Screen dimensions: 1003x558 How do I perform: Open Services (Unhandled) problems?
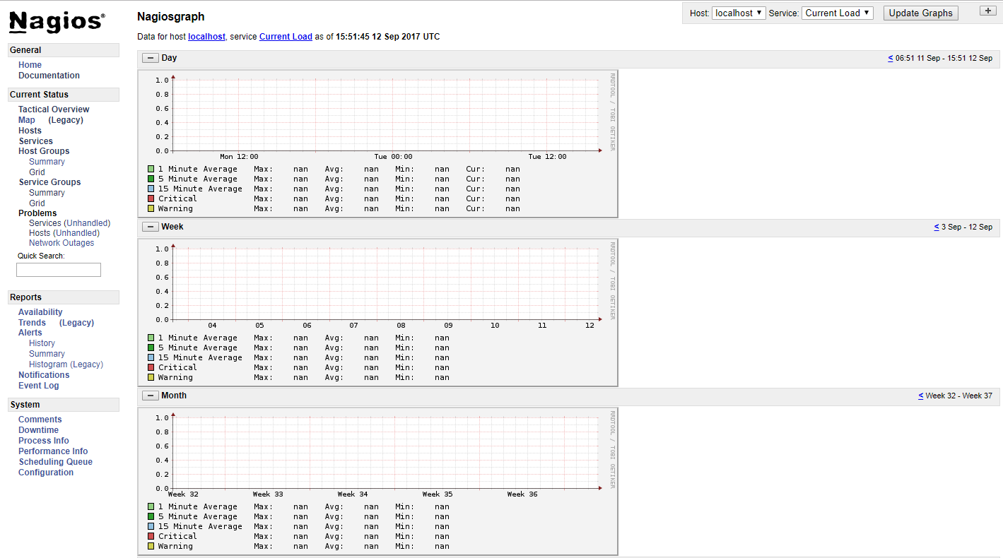point(87,223)
